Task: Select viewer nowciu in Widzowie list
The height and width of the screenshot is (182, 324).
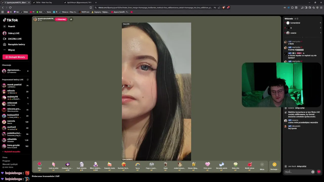Action: [x=303, y=33]
